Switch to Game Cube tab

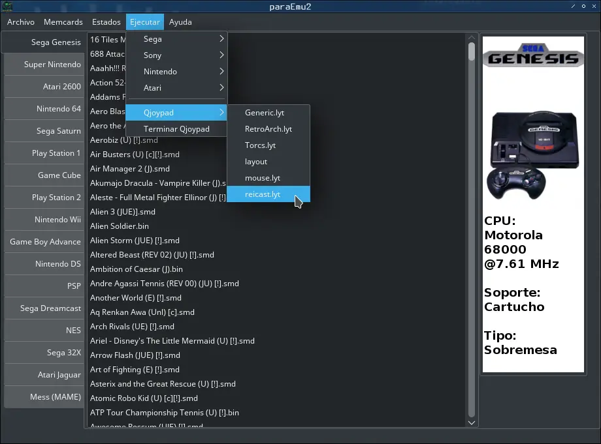(44, 175)
